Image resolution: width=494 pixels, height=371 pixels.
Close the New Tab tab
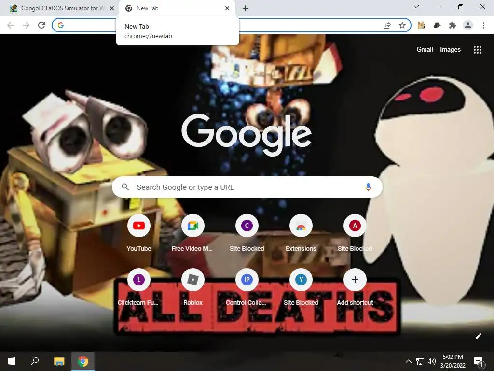(x=227, y=9)
